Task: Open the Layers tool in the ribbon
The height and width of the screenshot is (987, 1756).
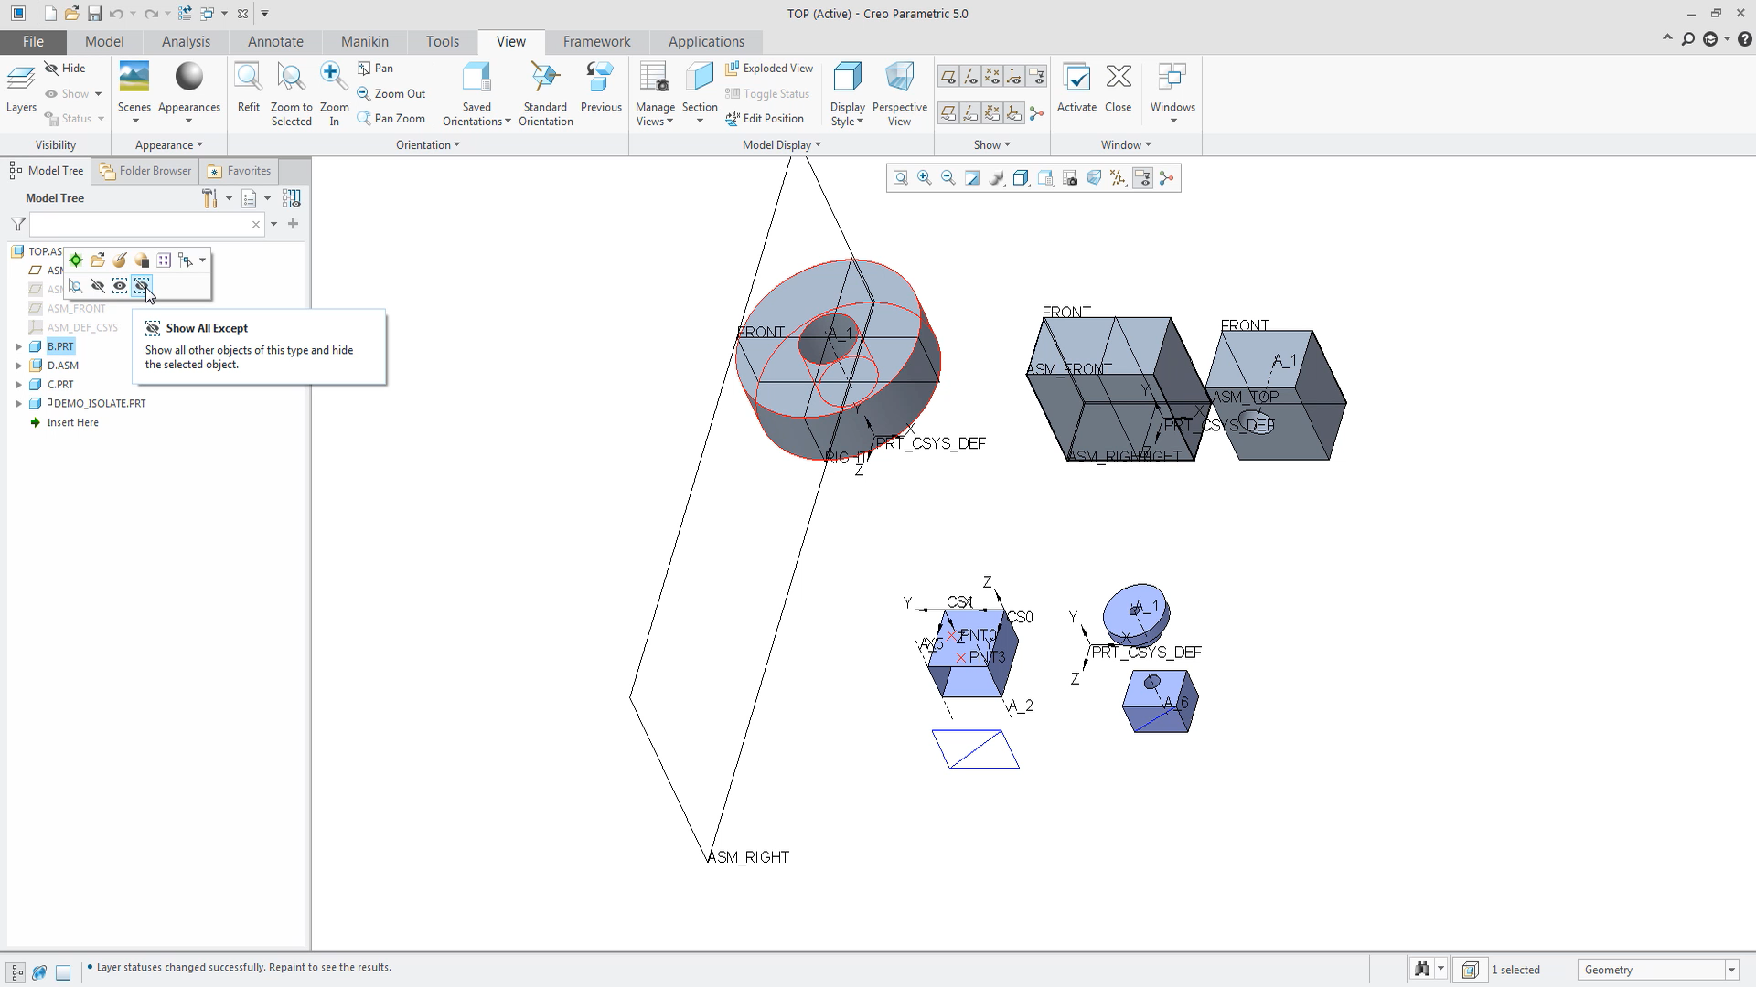Action: pyautogui.click(x=21, y=89)
